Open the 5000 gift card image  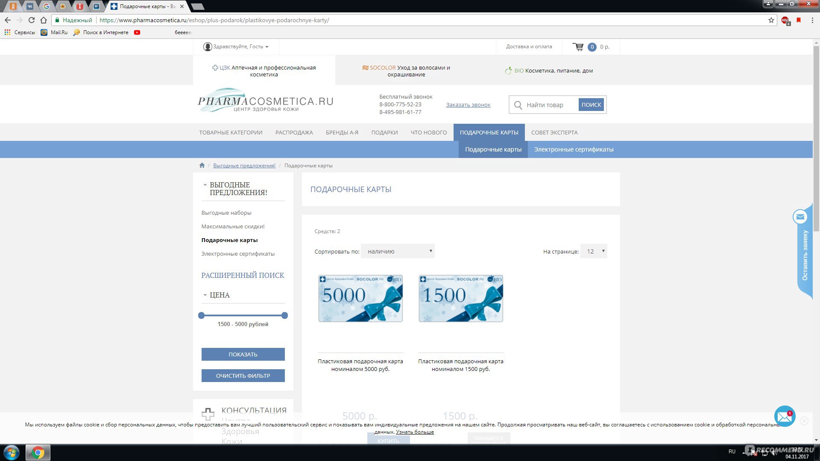pos(360,298)
